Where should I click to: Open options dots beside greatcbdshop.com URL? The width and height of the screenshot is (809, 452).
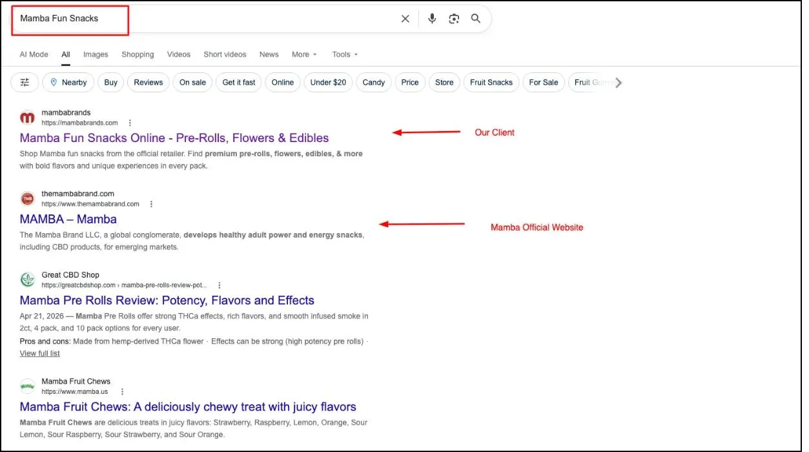tap(220, 285)
